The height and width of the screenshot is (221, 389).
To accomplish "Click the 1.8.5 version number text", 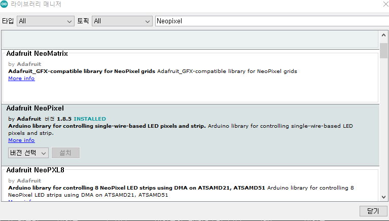I will pos(64,119).
